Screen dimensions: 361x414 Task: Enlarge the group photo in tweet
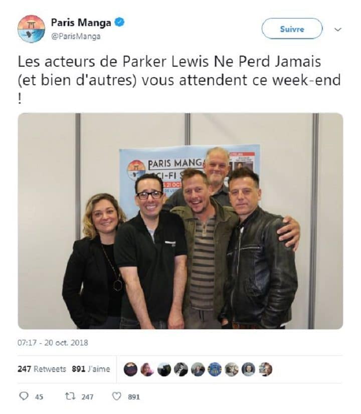tap(180, 221)
